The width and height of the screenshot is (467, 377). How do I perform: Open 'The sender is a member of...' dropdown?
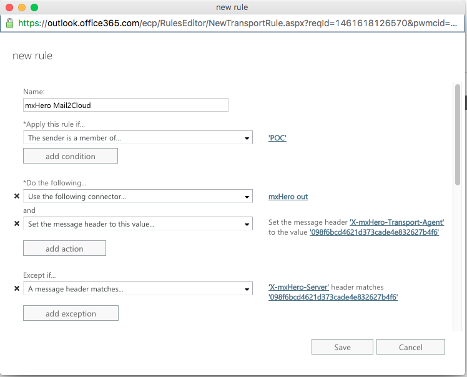coord(138,137)
